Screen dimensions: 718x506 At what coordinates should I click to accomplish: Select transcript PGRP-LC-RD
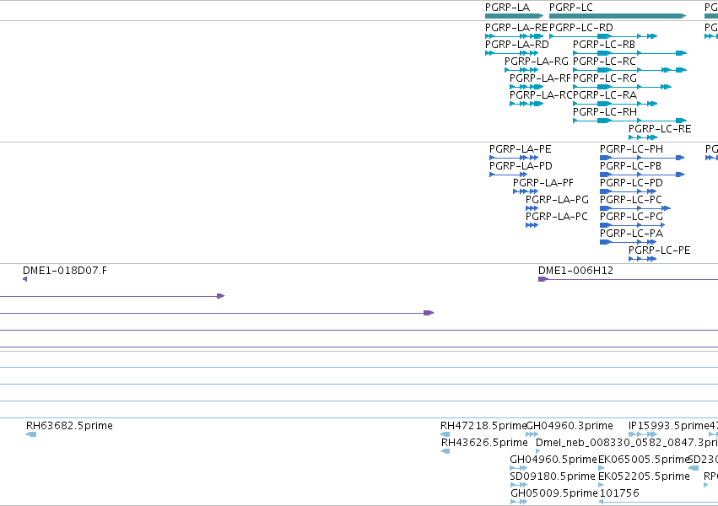[x=603, y=36]
